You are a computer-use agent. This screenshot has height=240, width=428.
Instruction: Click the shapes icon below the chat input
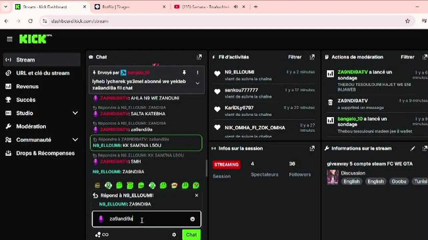[x=98, y=235]
